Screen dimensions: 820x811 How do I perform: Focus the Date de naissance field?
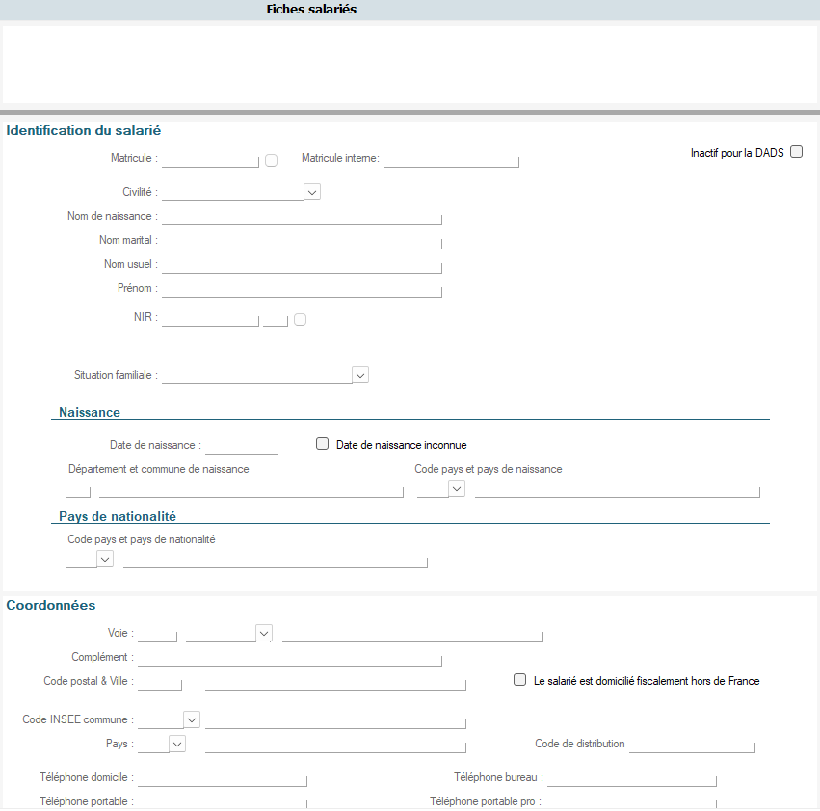(x=242, y=447)
